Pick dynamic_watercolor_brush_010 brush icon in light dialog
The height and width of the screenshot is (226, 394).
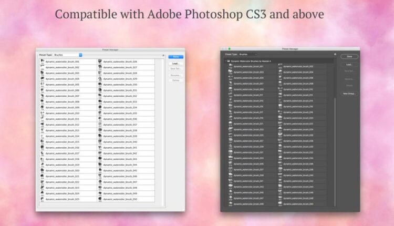pyautogui.click(x=42, y=113)
